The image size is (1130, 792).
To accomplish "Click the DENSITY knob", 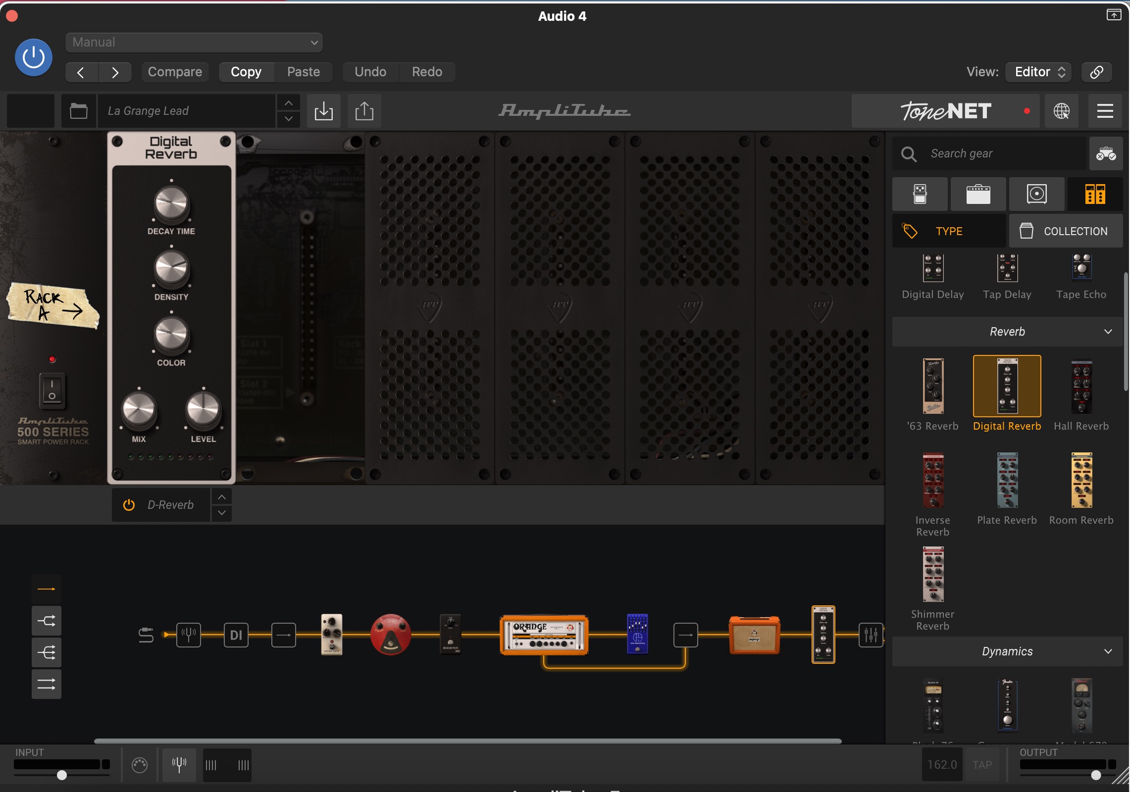I will 171,269.
